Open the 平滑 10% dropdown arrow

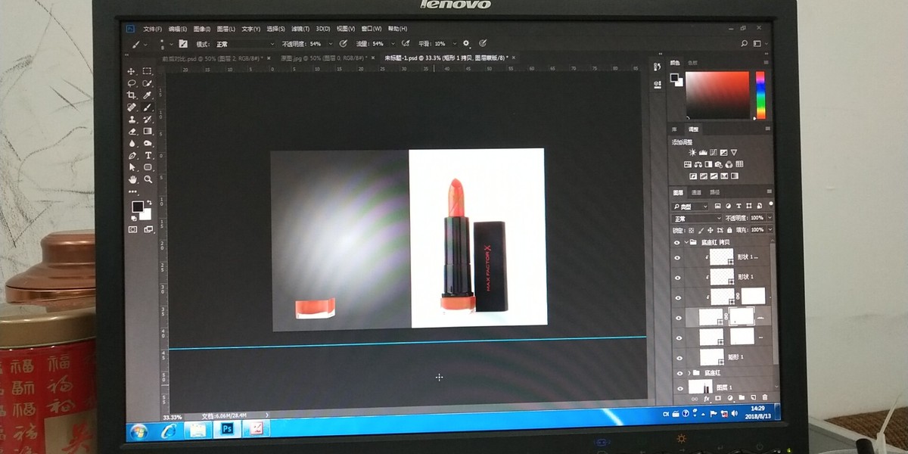[454, 44]
